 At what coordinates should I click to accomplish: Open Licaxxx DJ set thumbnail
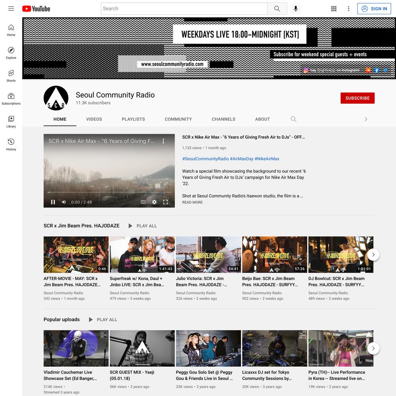[x=274, y=348]
